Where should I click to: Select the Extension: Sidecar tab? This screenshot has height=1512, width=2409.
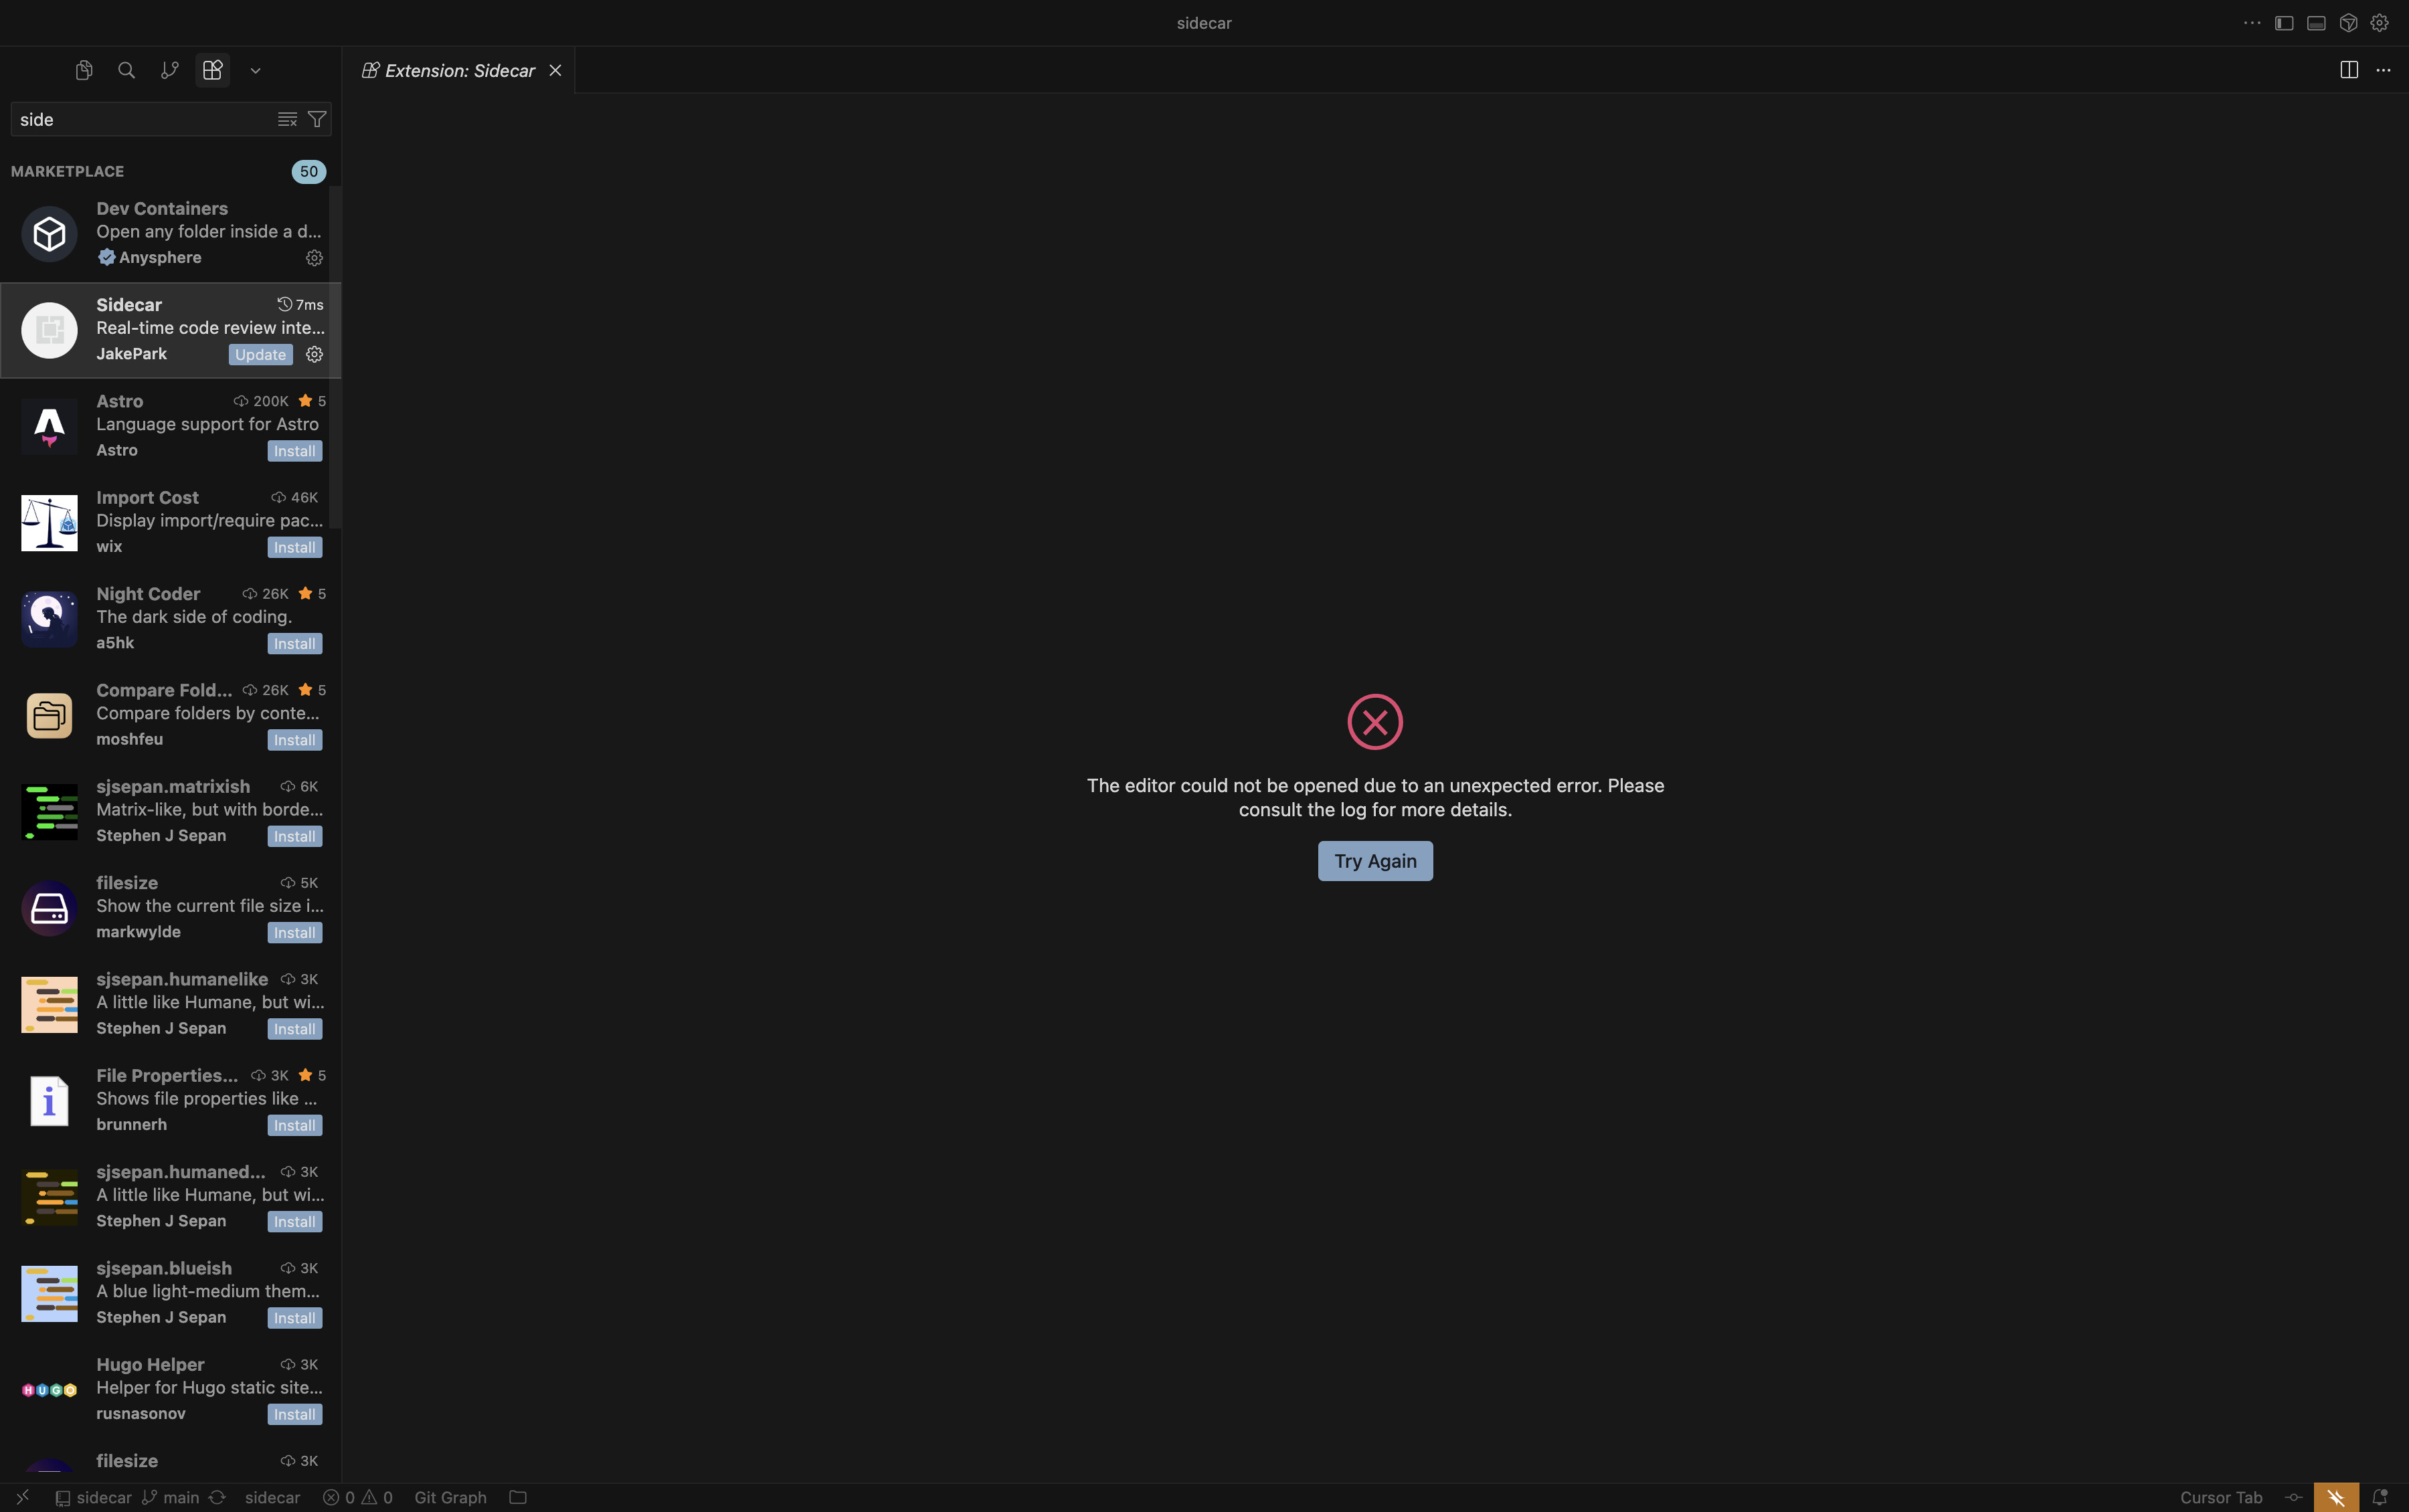pyautogui.click(x=459, y=71)
